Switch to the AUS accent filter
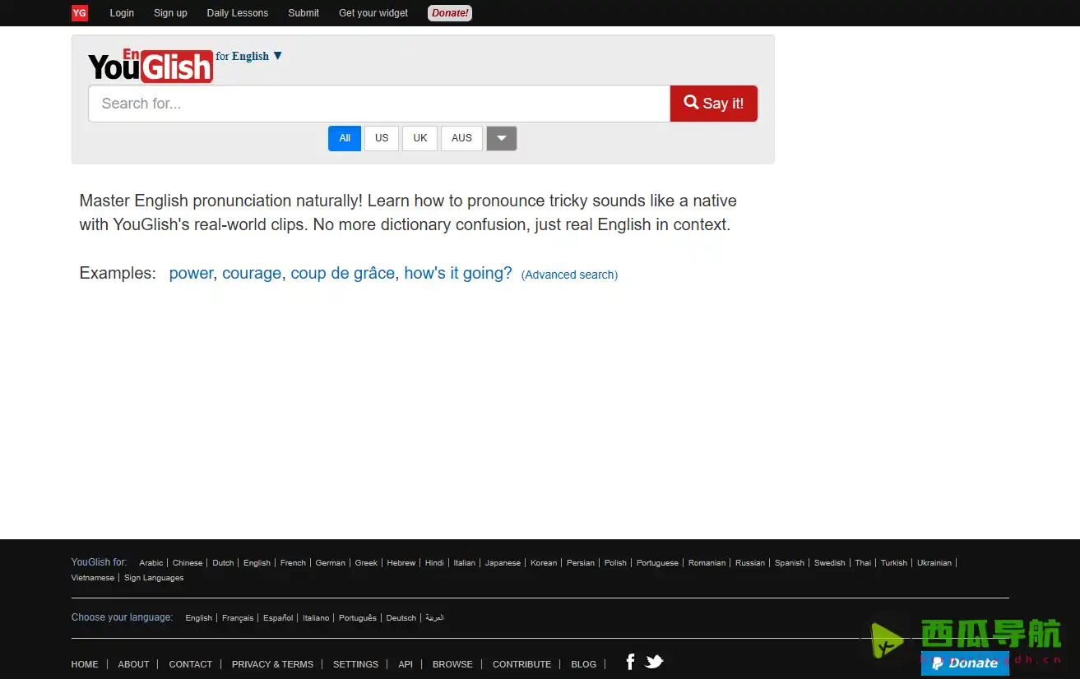The width and height of the screenshot is (1080, 679). [x=461, y=138]
